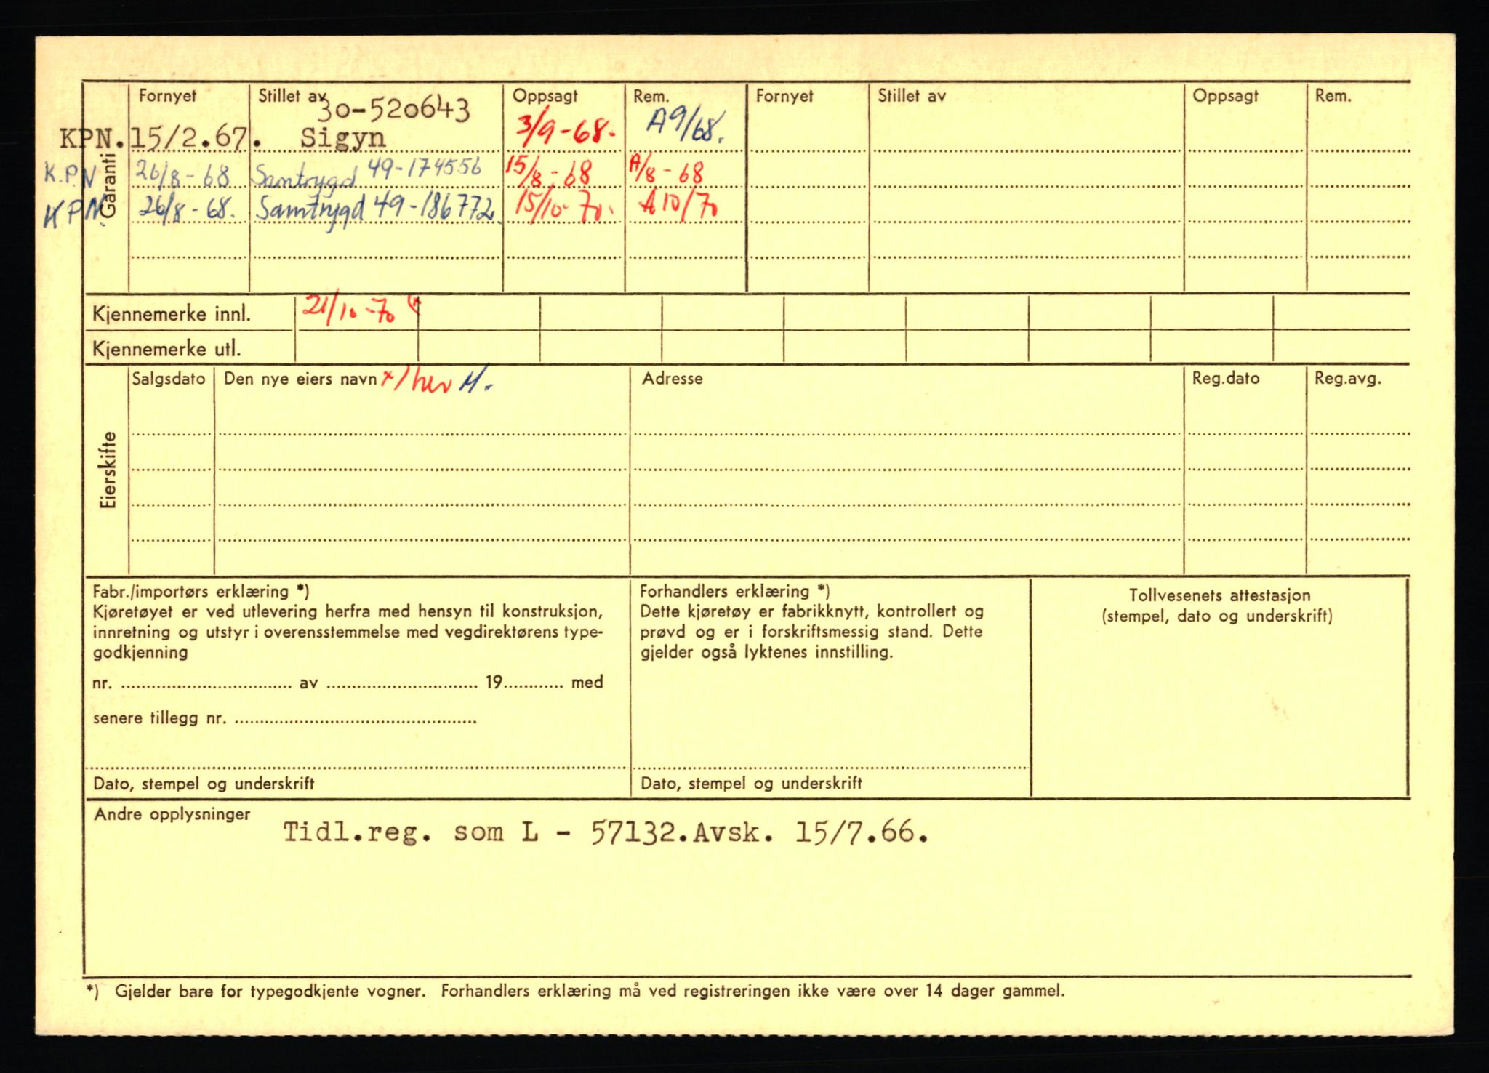1489x1073 pixels.
Task: Click the red remark A/8-68
Action: click(667, 172)
